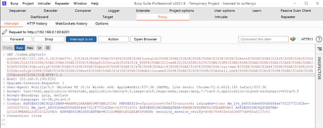Toggle Intercept is on button
323x128 pixels.
click(81, 39)
